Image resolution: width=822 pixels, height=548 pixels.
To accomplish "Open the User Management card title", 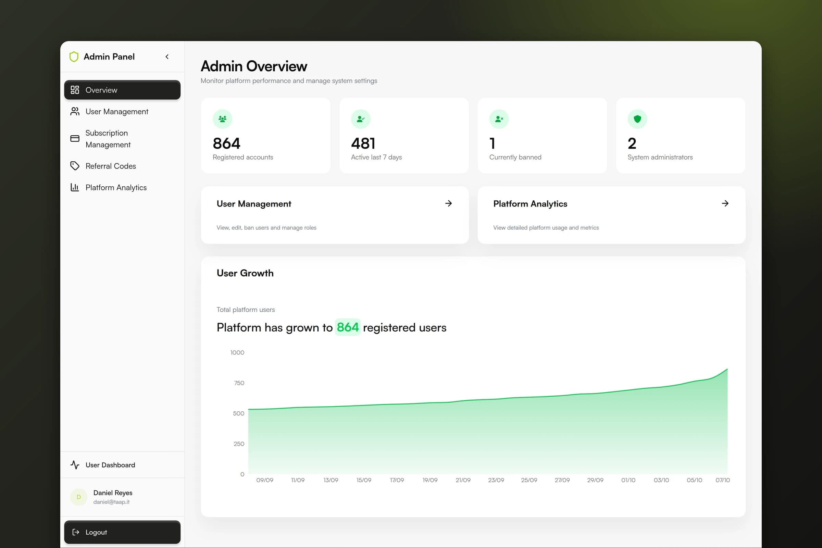I will [x=254, y=204].
